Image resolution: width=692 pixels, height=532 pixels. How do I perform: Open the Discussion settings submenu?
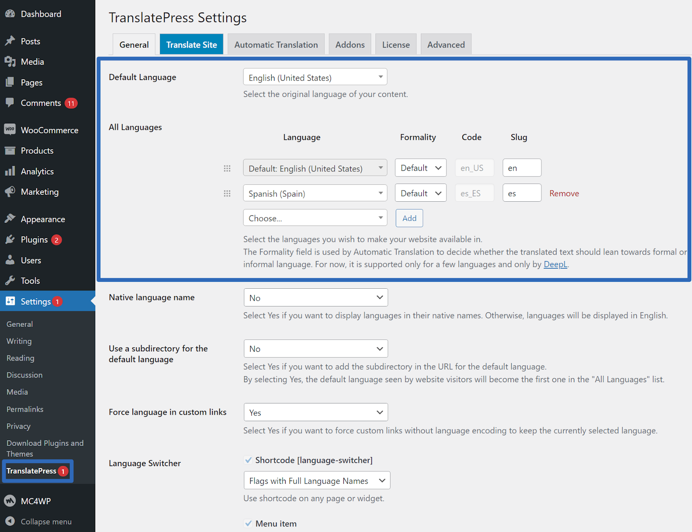[24, 375]
